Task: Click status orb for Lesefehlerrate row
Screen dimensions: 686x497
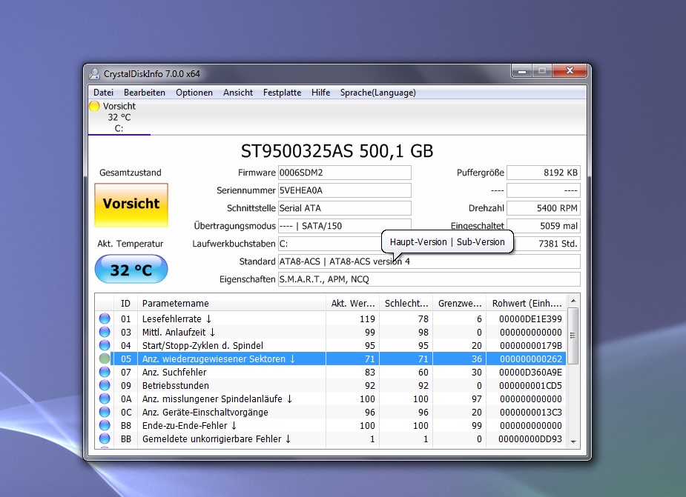Action: click(105, 318)
